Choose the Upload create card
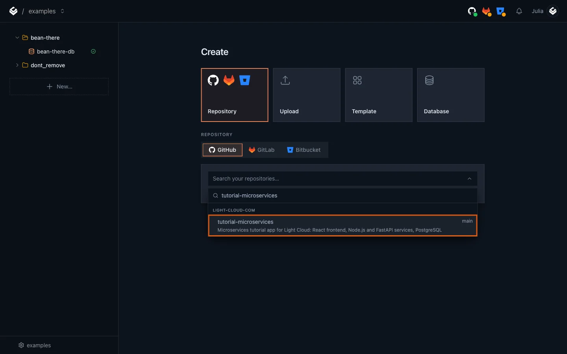 [x=307, y=95]
